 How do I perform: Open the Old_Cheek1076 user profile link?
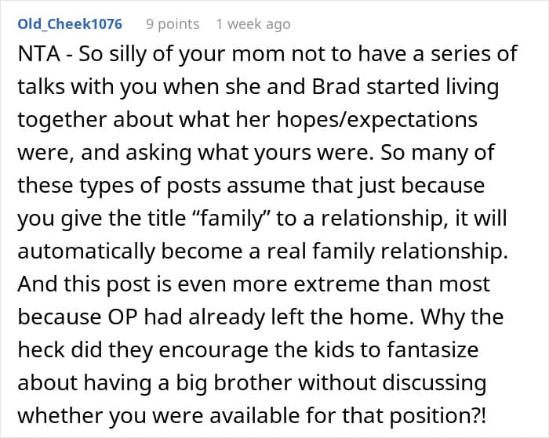click(70, 24)
